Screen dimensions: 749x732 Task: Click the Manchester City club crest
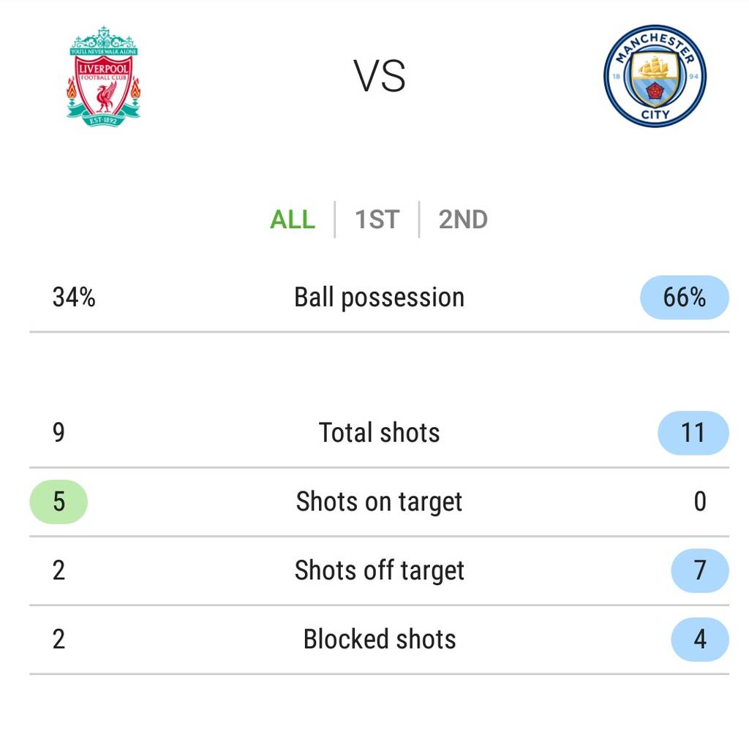[655, 76]
